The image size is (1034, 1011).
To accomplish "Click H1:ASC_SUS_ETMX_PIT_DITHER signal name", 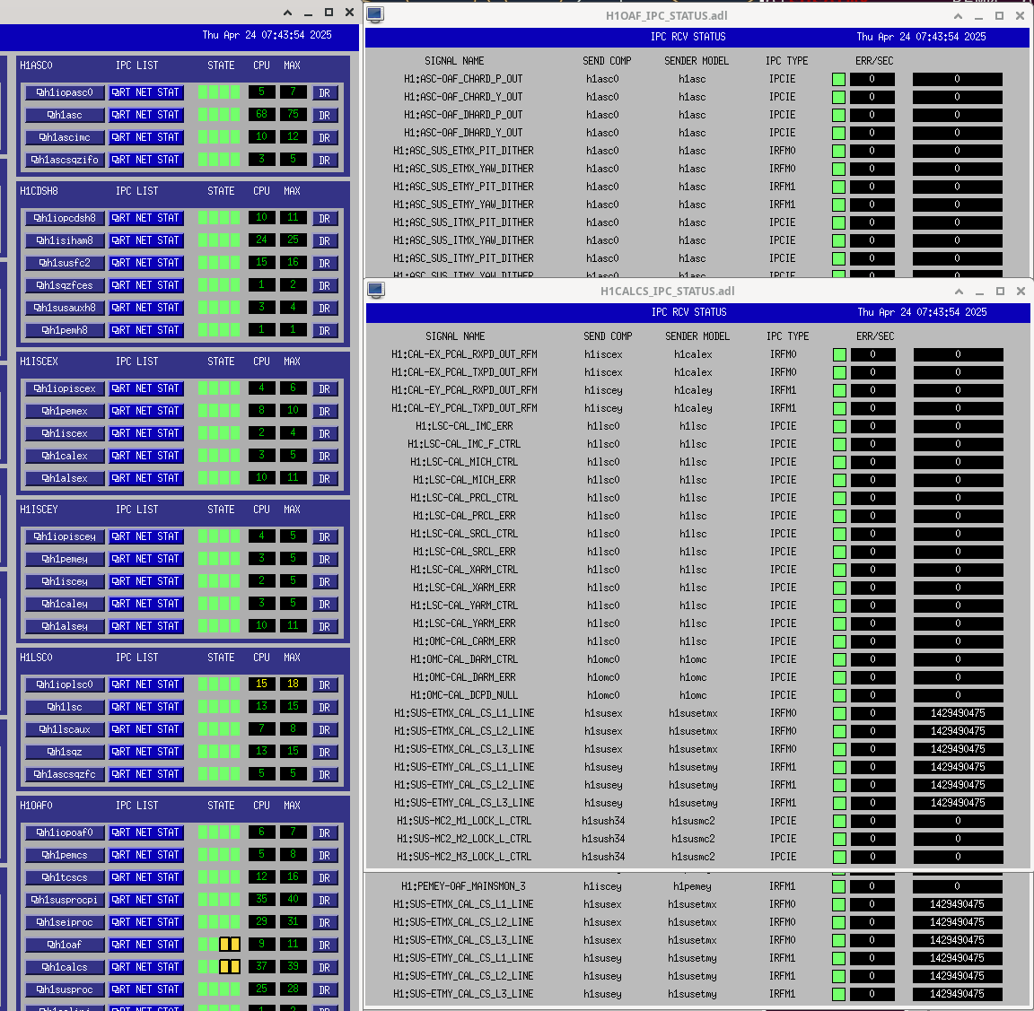I will 463,151.
